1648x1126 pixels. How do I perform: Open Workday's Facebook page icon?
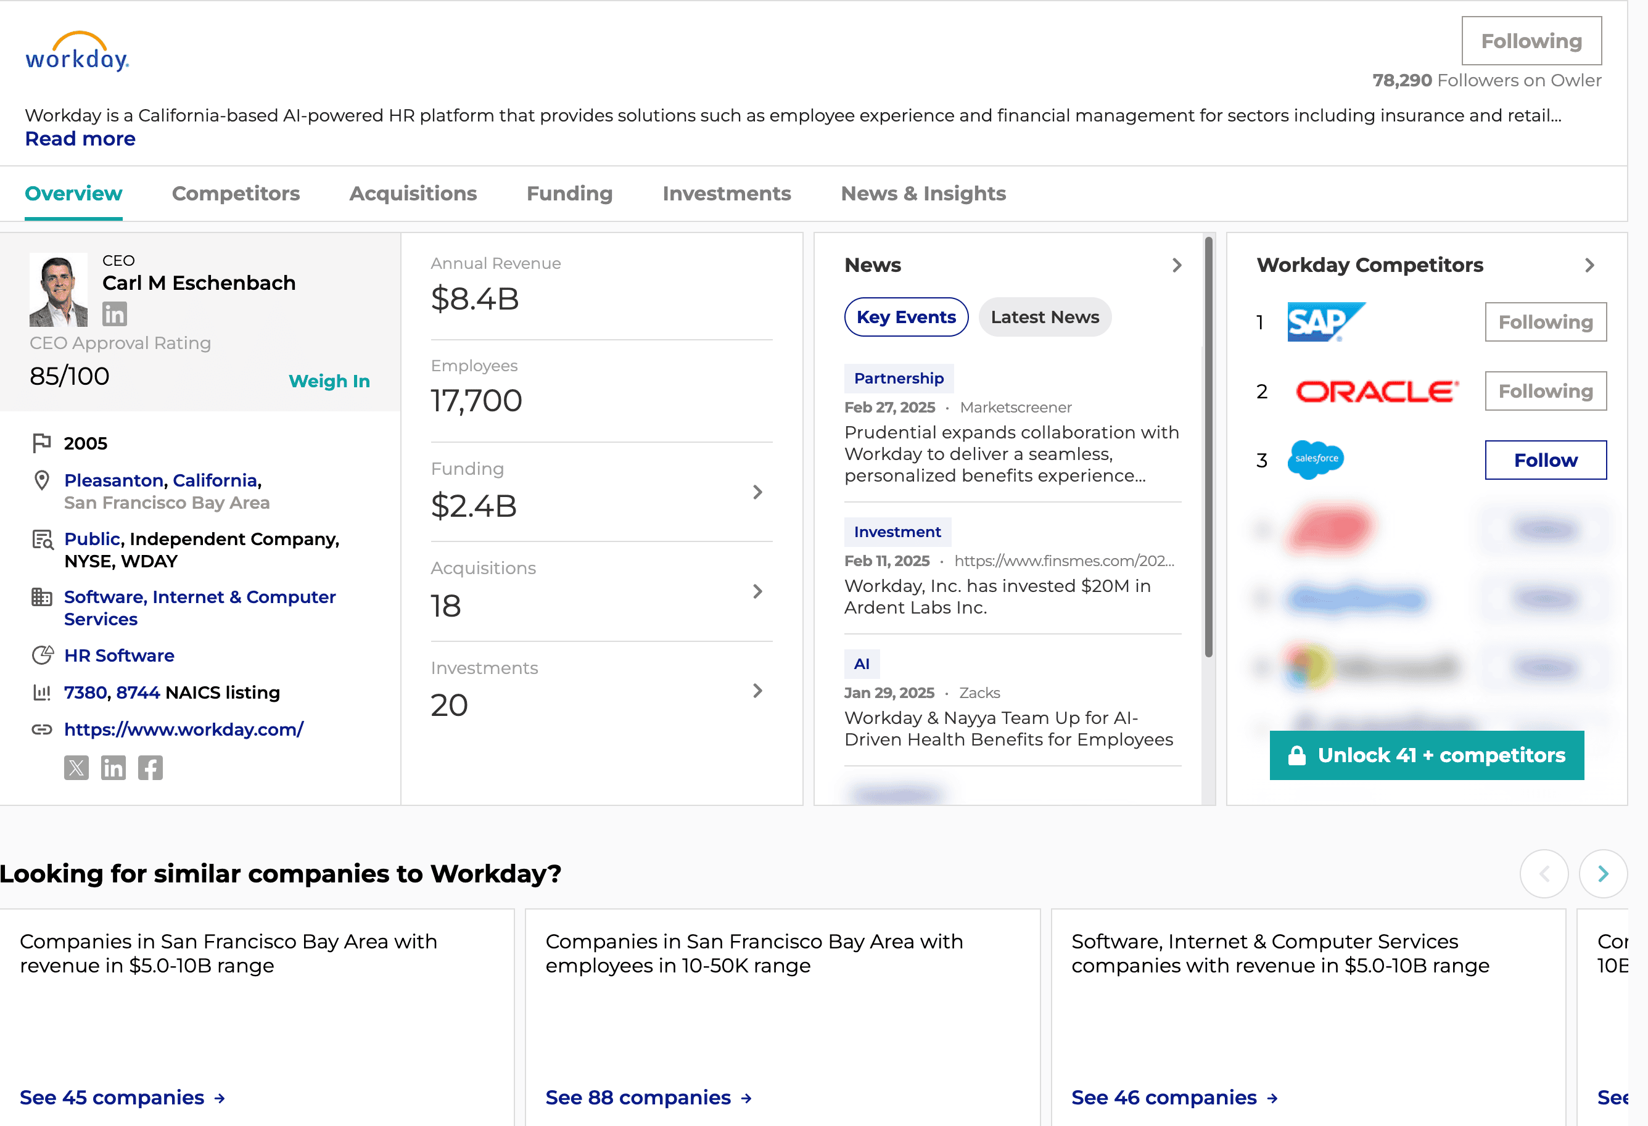[x=150, y=768]
